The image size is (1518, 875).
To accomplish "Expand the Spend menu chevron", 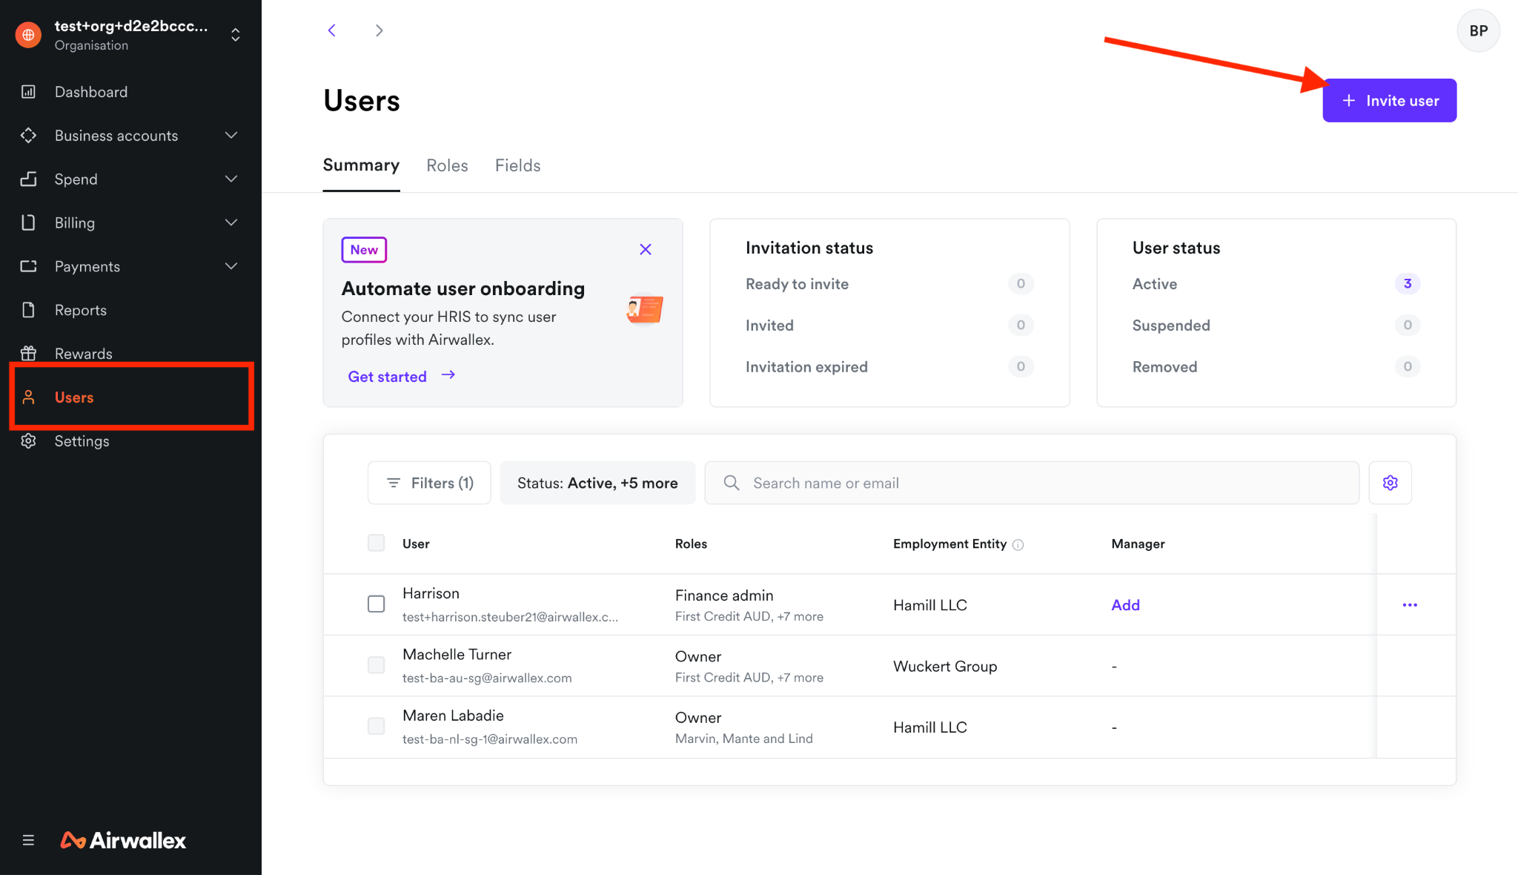I will pyautogui.click(x=231, y=179).
